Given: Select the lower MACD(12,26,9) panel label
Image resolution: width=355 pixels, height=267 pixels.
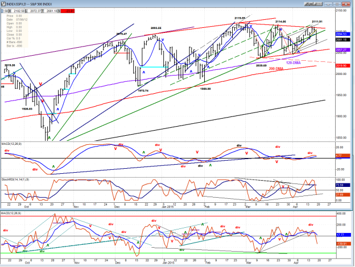Looking at the screenshot, I should coord(11,213).
